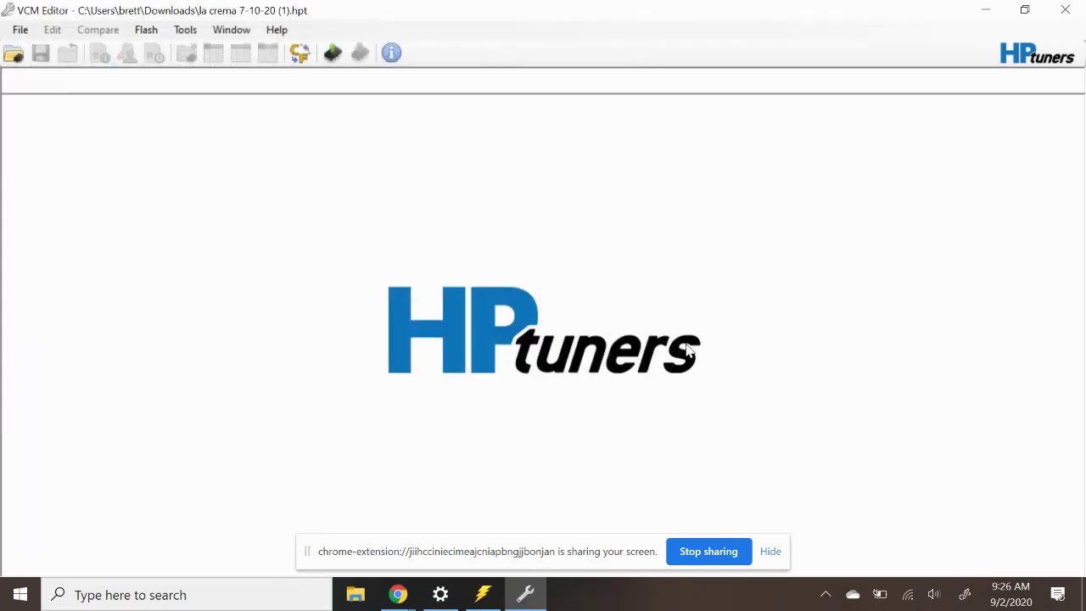Click the Stop sharing button
The width and height of the screenshot is (1086, 611).
708,552
